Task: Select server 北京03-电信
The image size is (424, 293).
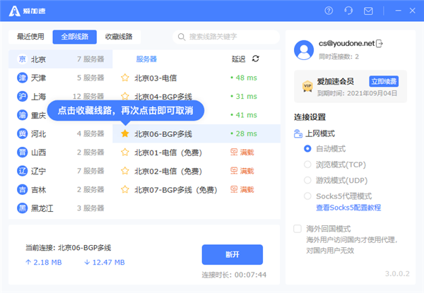Action: (196, 78)
